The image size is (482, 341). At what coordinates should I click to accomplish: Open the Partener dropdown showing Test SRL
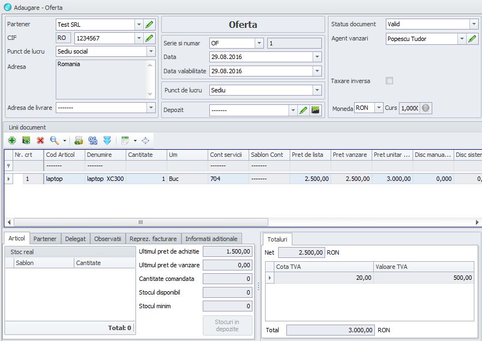click(139, 25)
